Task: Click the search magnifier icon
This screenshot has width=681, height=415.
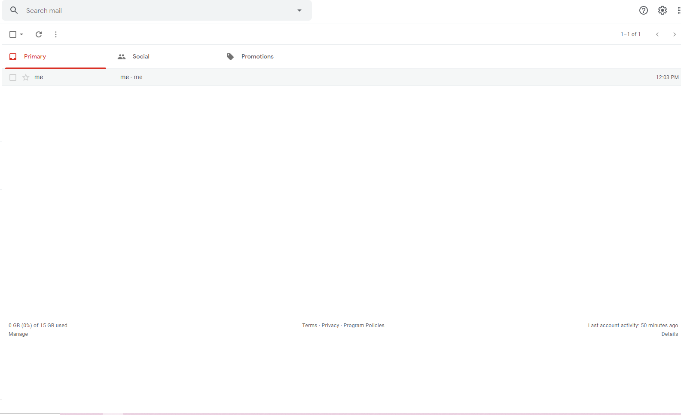Action: coord(14,10)
